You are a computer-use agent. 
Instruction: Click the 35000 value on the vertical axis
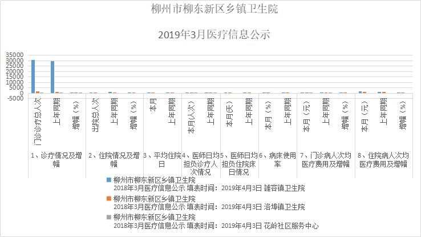tap(15, 55)
